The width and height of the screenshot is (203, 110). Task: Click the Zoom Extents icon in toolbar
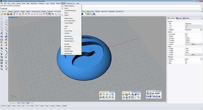pos(41,14)
